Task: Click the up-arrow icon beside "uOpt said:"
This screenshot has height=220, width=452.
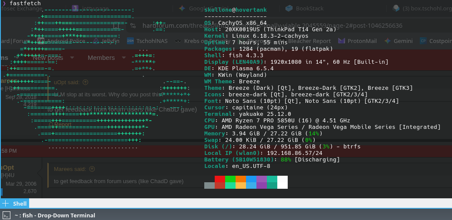Action: 85,82
